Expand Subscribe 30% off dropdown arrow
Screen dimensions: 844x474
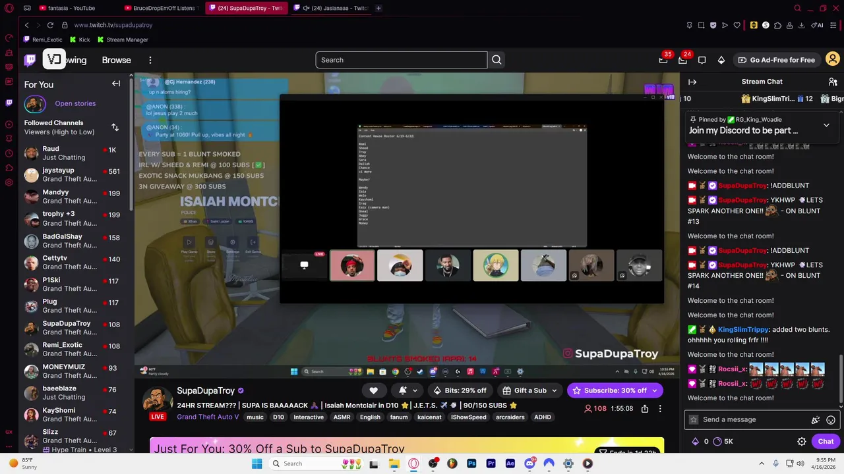[654, 390]
